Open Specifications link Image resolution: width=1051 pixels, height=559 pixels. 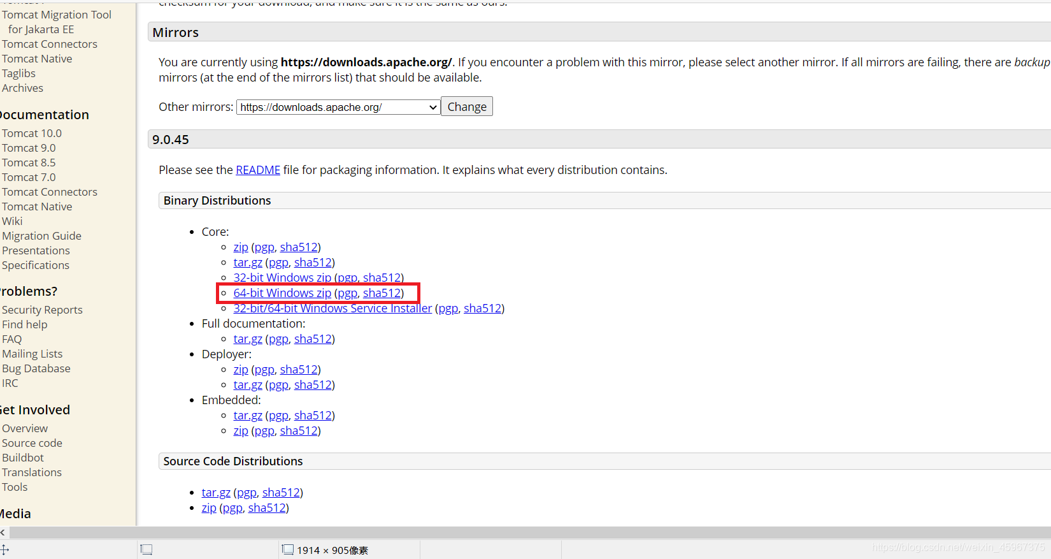(36, 265)
